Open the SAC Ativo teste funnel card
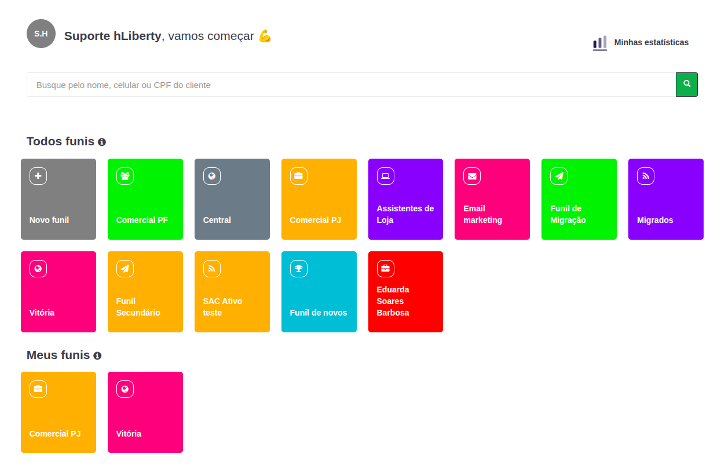Viewport: 721px width, 469px height. coord(232,292)
